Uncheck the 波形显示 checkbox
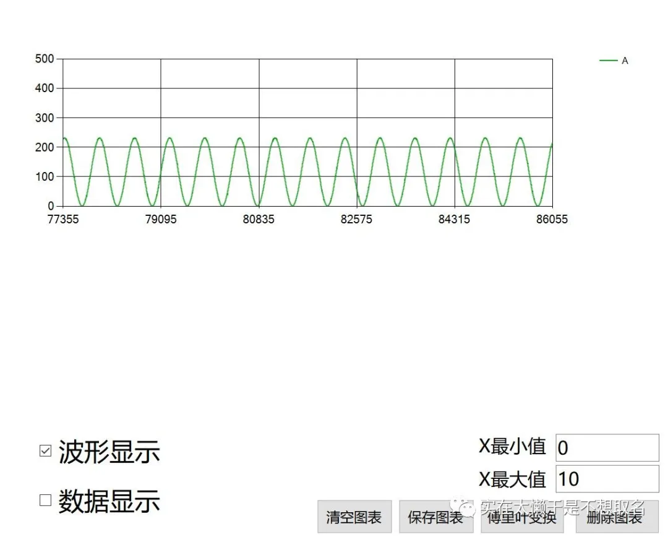The width and height of the screenshot is (668, 537). point(45,451)
